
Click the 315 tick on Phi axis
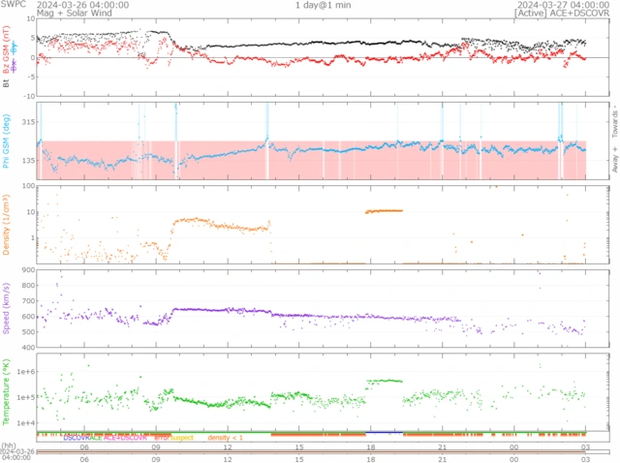pyautogui.click(x=28, y=122)
